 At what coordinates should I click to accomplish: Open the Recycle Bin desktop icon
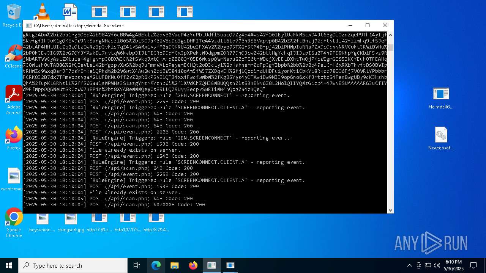pos(14,15)
